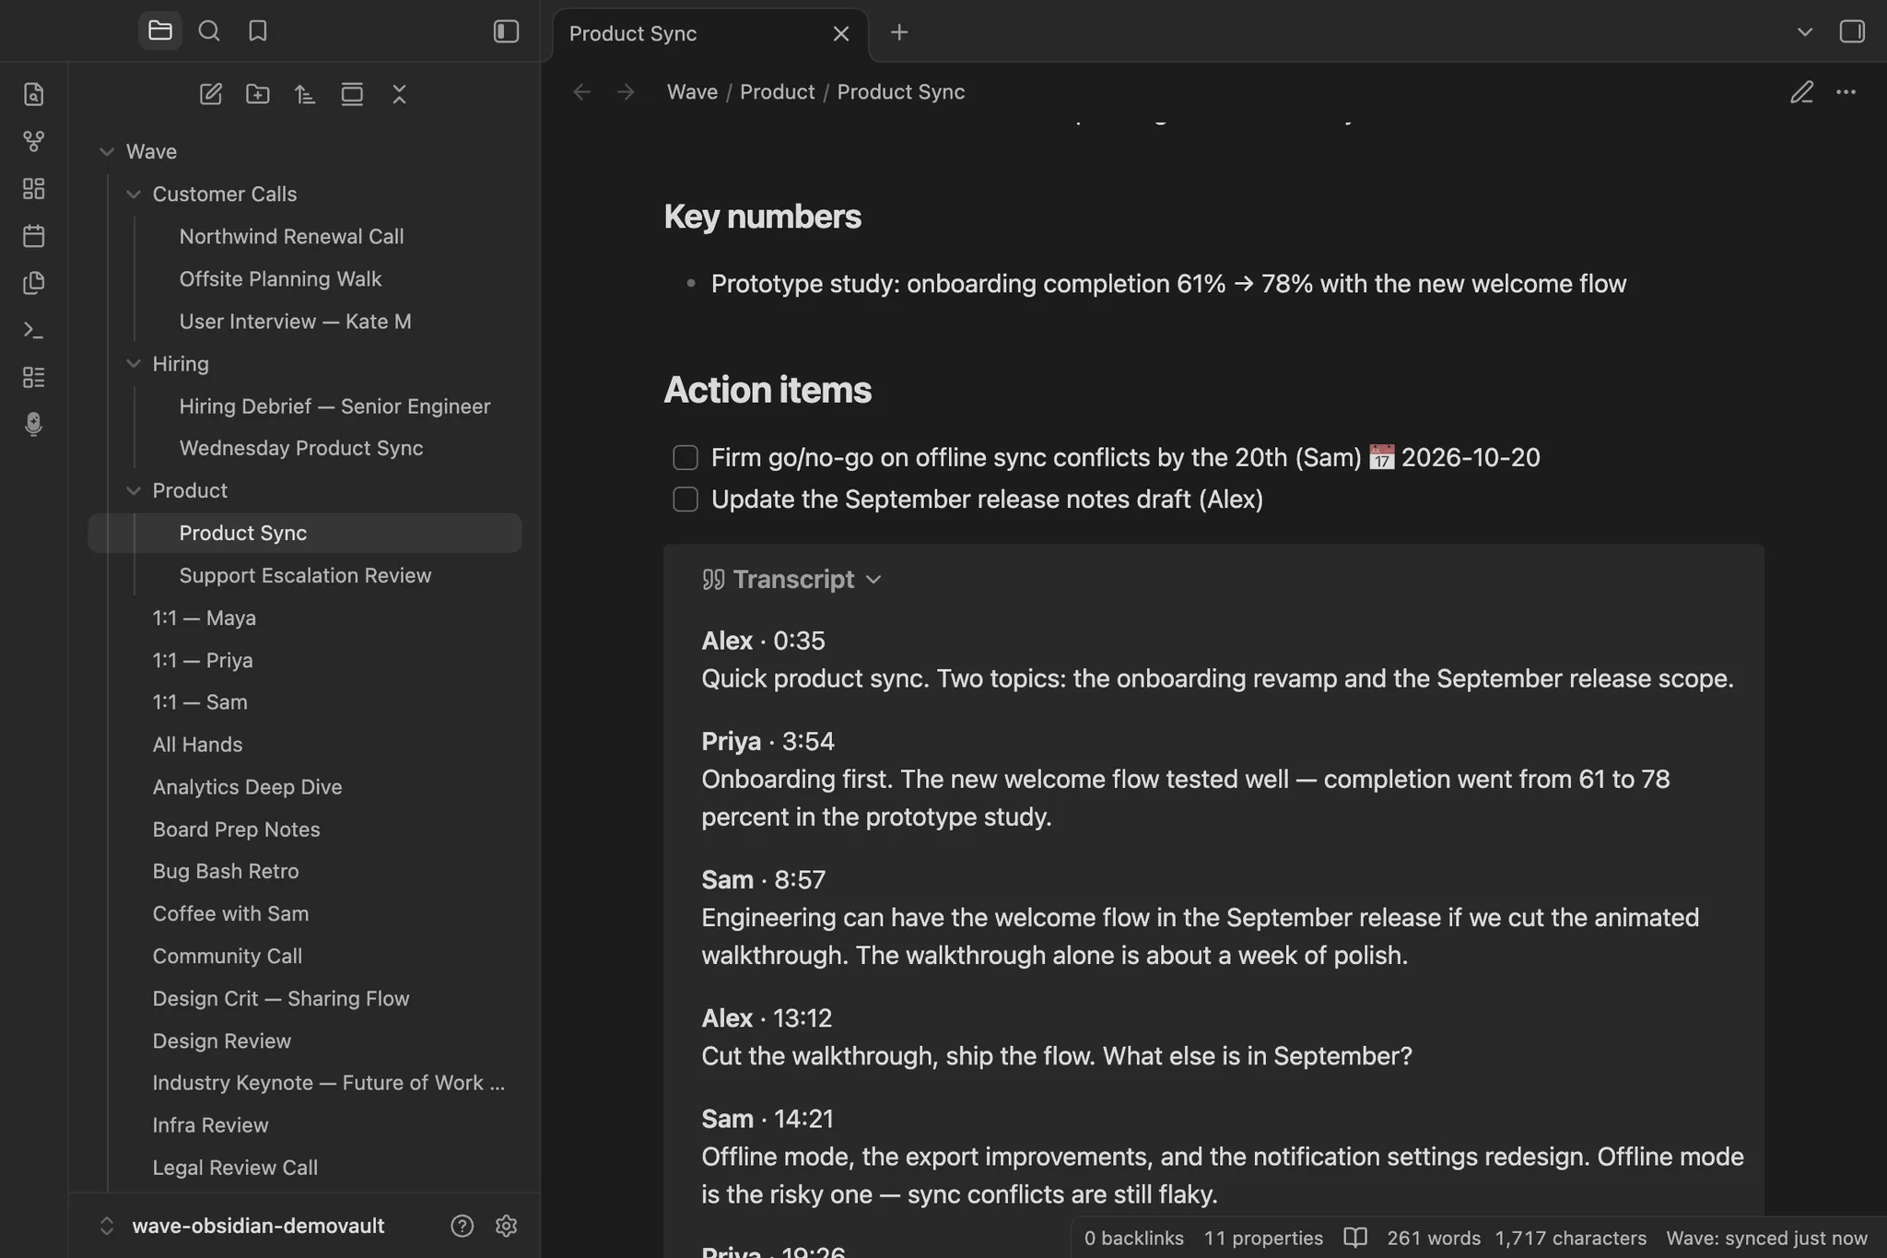The image size is (1887, 1258).
Task: Open quick switcher ribbon icon
Action: pos(34,94)
